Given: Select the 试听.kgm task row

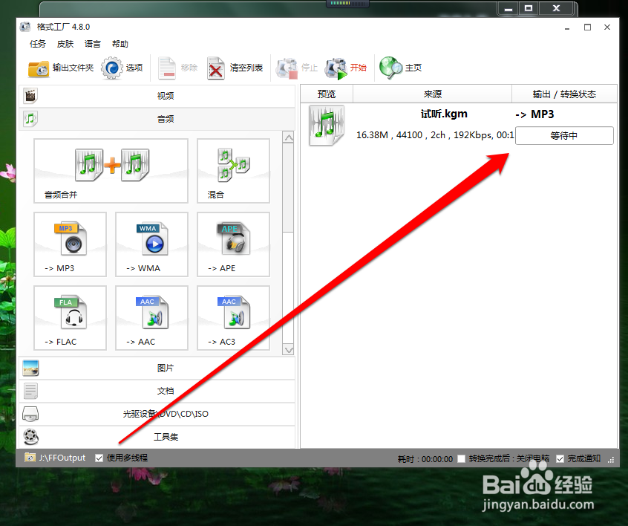Looking at the screenshot, I should click(x=459, y=125).
